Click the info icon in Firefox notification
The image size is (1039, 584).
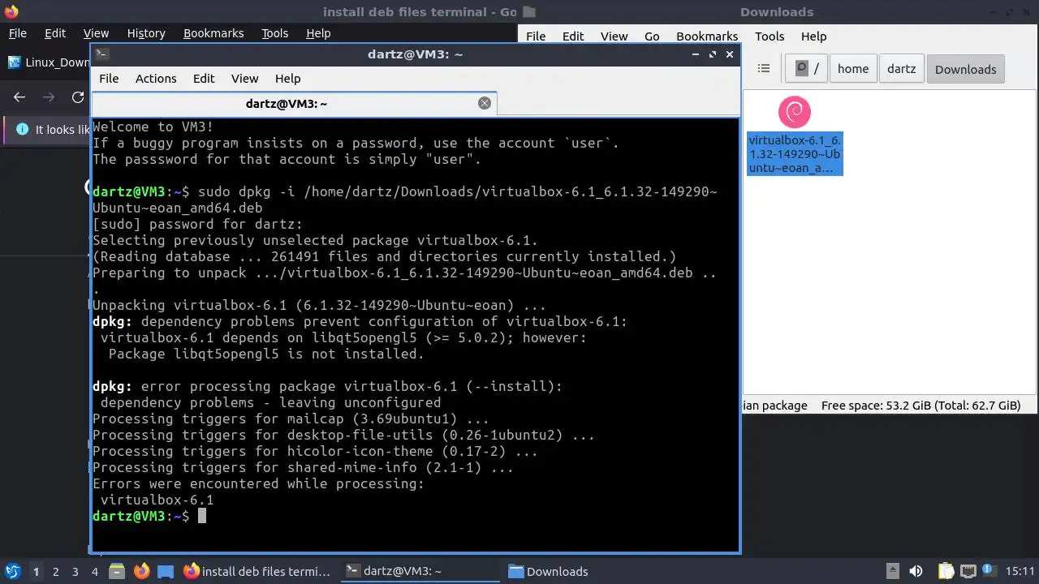click(x=21, y=130)
